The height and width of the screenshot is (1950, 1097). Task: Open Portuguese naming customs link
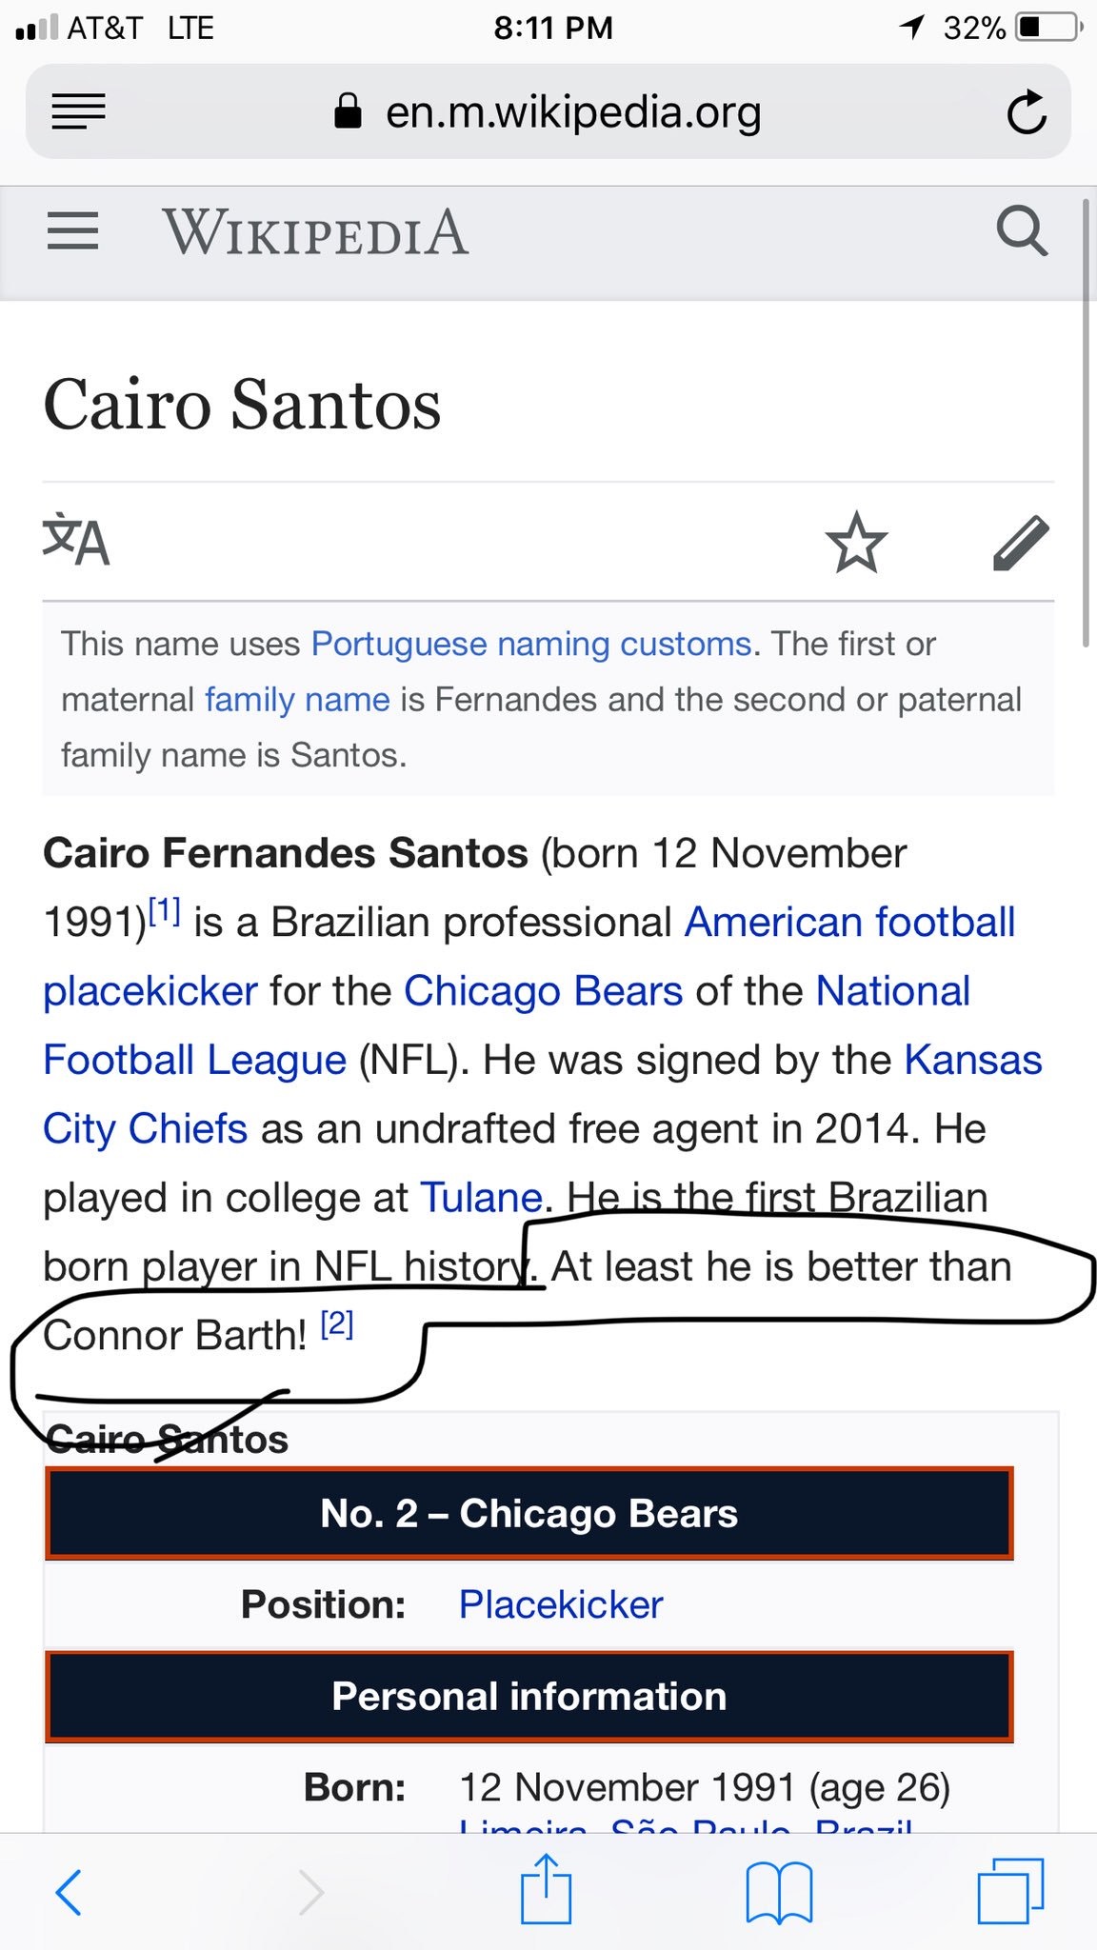531,645
